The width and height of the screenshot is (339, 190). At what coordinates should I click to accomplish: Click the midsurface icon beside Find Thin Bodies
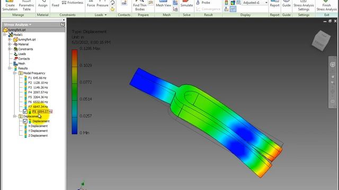[151, 3]
